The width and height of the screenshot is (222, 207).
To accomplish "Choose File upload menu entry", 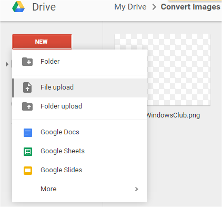I will (79, 88).
